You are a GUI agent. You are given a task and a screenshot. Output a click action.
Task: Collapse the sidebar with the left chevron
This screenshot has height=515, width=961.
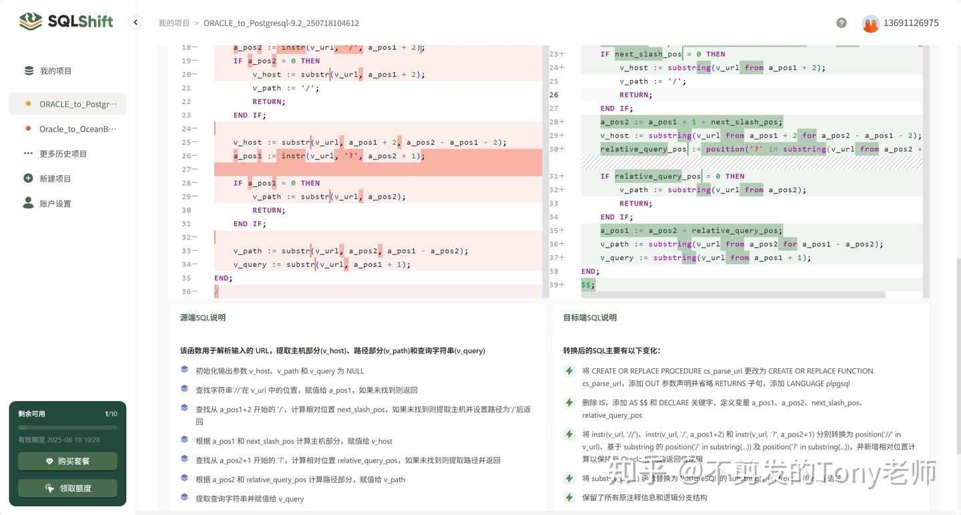pos(135,22)
